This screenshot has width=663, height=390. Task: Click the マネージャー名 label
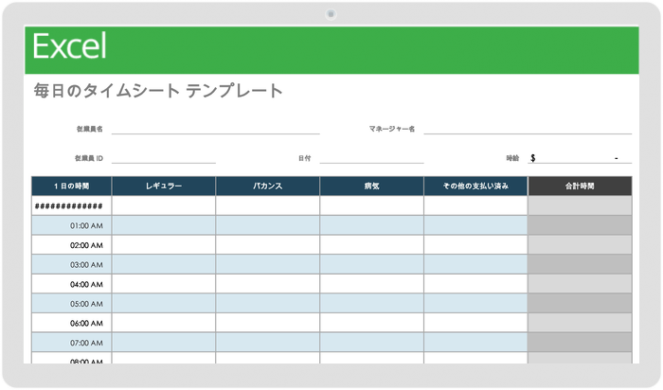pyautogui.click(x=391, y=129)
